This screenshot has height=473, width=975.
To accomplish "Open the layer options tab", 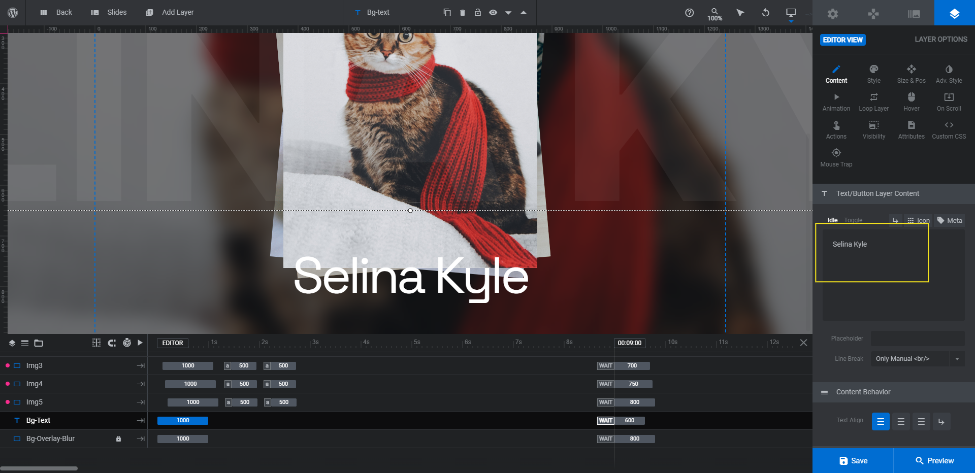I will click(955, 14).
